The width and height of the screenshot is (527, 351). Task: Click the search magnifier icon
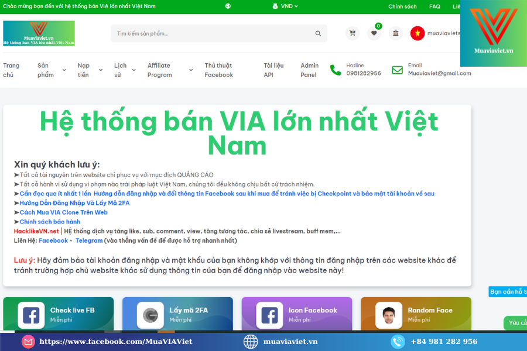coord(318,33)
